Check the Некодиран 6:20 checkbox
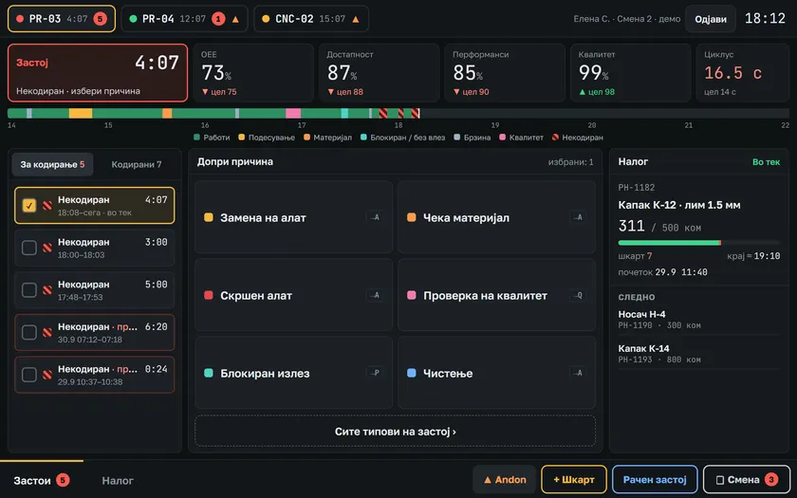Screen dimensions: 797x498 click(x=29, y=332)
